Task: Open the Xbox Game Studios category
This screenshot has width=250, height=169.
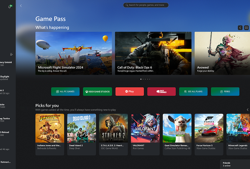Action: pyautogui.click(x=97, y=92)
